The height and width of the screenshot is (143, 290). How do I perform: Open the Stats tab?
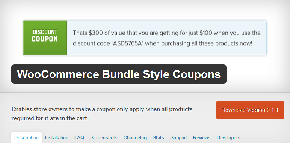(158, 138)
